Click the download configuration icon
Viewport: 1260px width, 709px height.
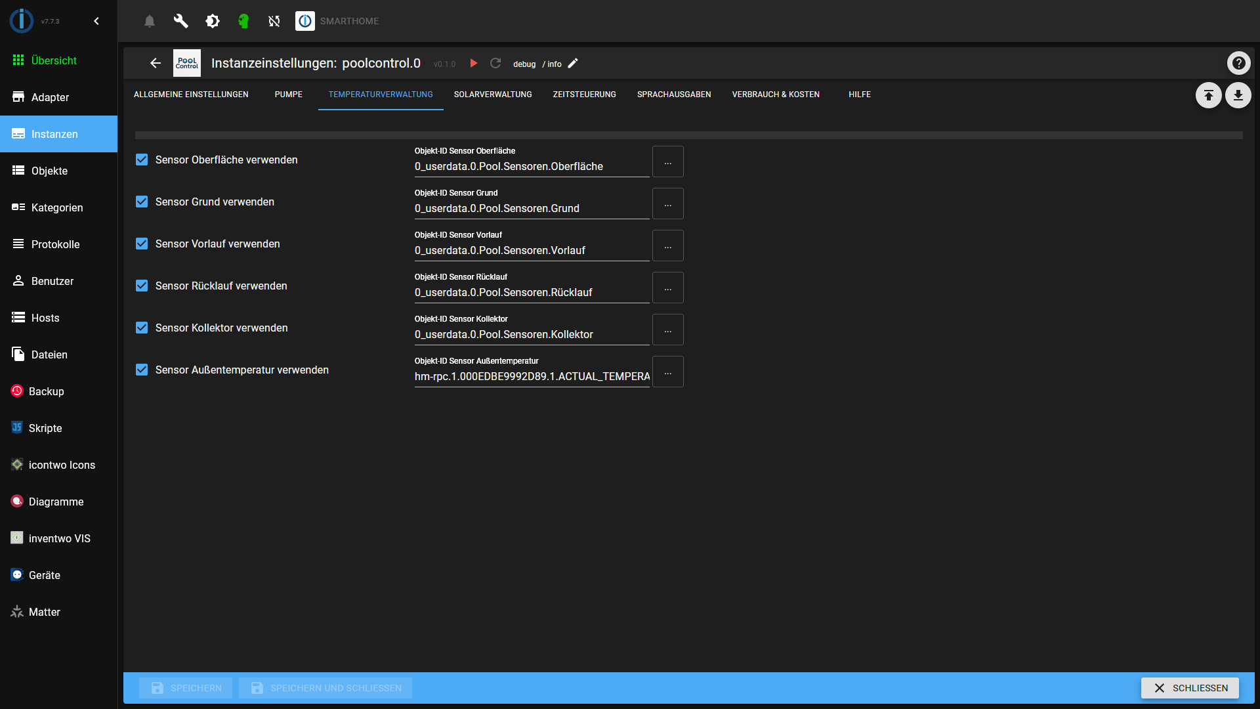(x=1238, y=95)
